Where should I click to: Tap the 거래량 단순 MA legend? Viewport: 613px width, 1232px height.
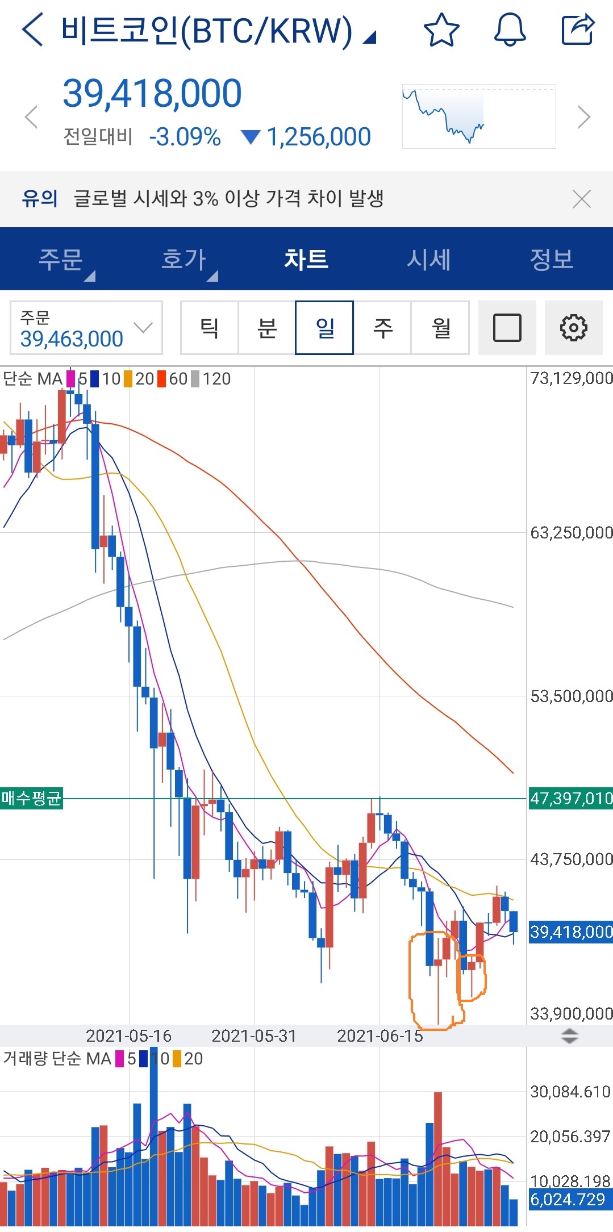coord(57,1058)
